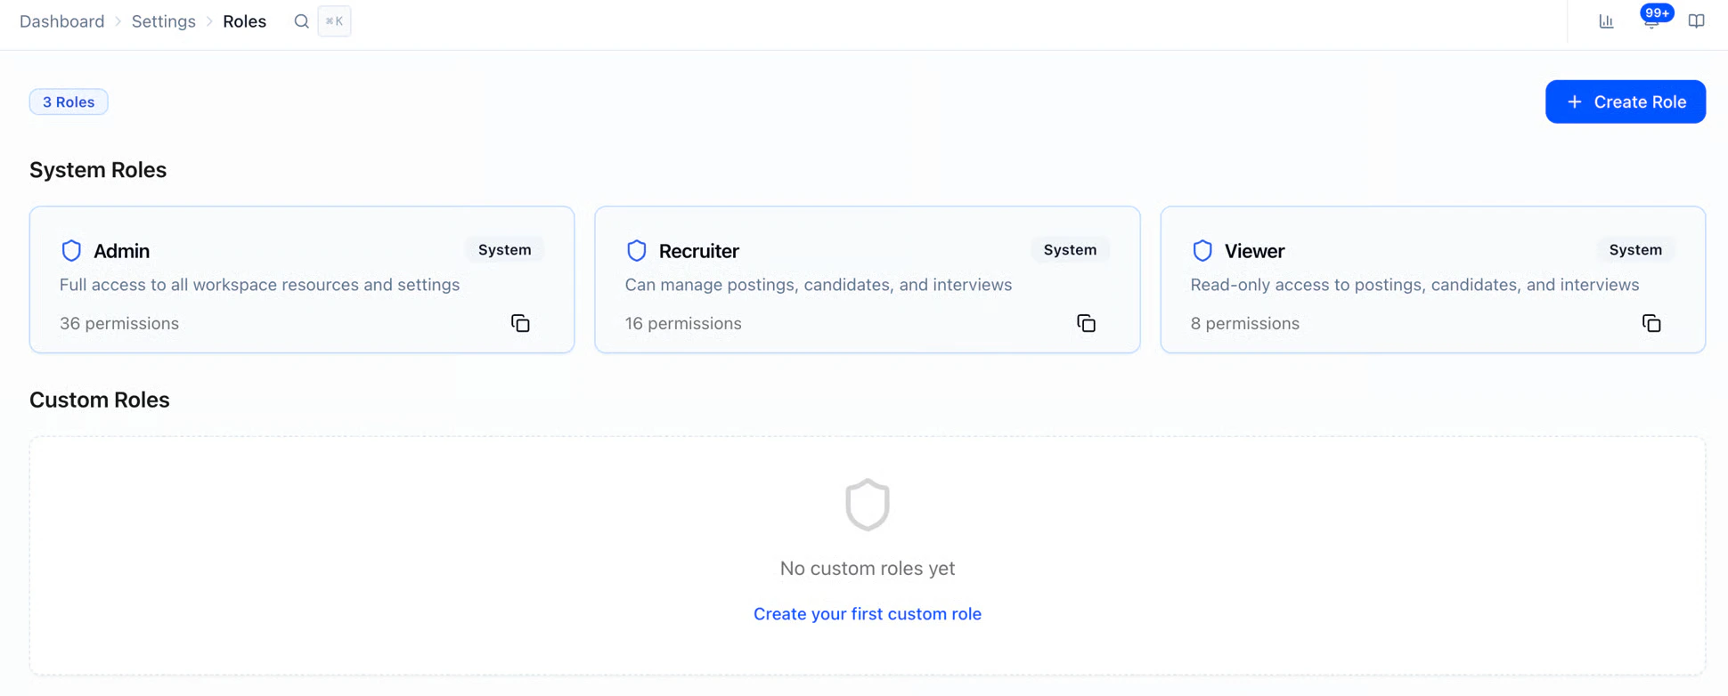Duplicate the Recruiter role via copy icon
This screenshot has width=1728, height=696.
[1086, 323]
